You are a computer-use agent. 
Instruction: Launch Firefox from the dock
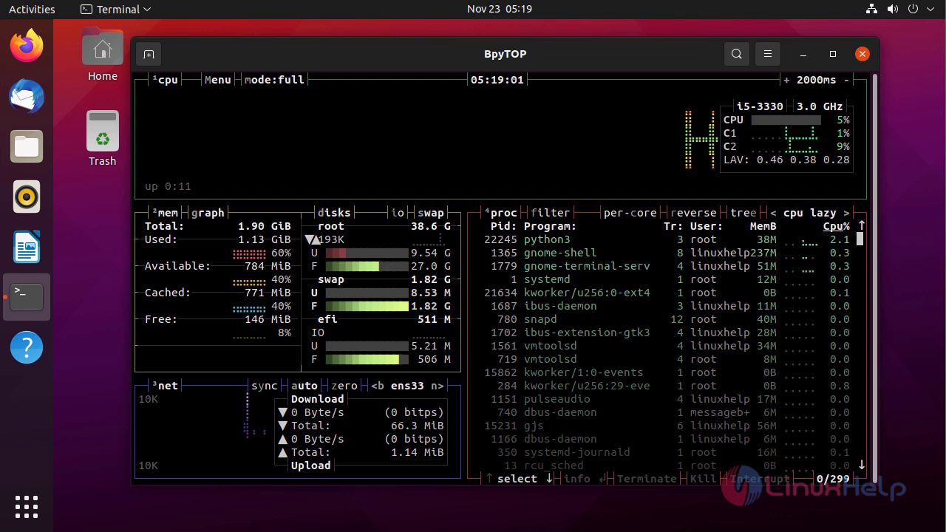tap(27, 47)
